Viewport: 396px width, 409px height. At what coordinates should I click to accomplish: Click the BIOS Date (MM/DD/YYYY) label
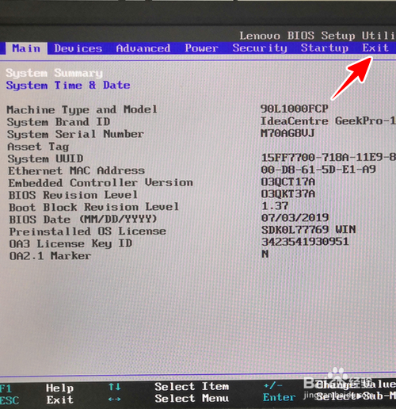(x=83, y=220)
